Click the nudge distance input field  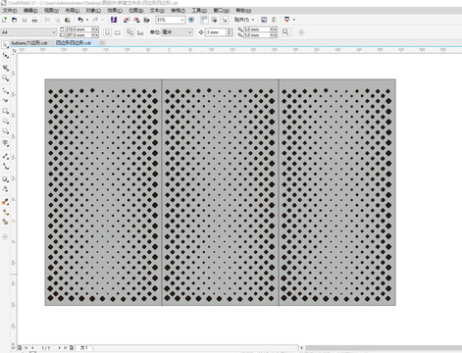(216, 32)
